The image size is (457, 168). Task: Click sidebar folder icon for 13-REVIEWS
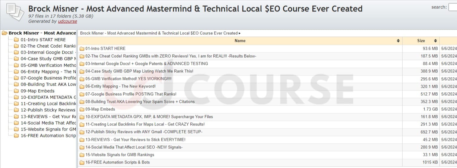pyautogui.click(x=16, y=116)
